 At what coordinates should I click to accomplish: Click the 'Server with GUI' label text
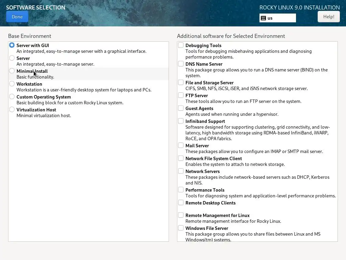pos(33,46)
